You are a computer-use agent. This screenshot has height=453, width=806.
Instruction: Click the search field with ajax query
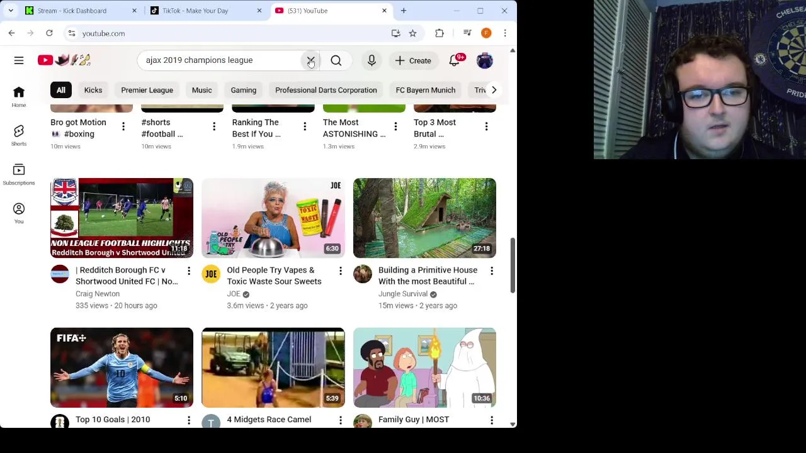pyautogui.click(x=220, y=60)
